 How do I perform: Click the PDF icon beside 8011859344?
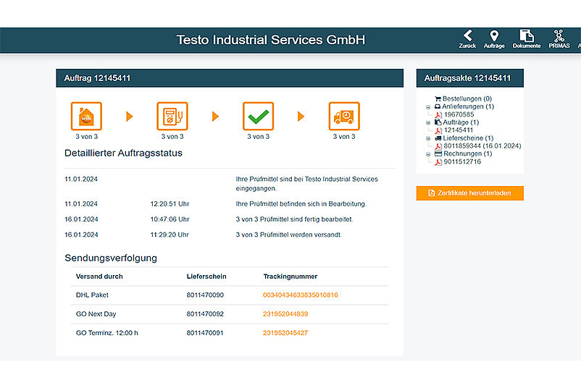(x=438, y=146)
